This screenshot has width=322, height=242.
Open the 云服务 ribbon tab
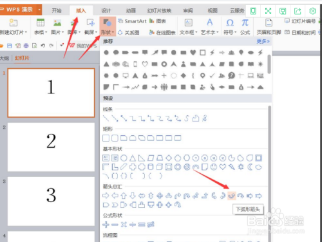pyautogui.click(x=237, y=10)
